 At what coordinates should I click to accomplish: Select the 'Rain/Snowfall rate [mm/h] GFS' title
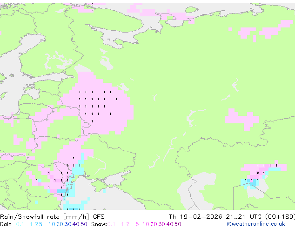click(52, 217)
